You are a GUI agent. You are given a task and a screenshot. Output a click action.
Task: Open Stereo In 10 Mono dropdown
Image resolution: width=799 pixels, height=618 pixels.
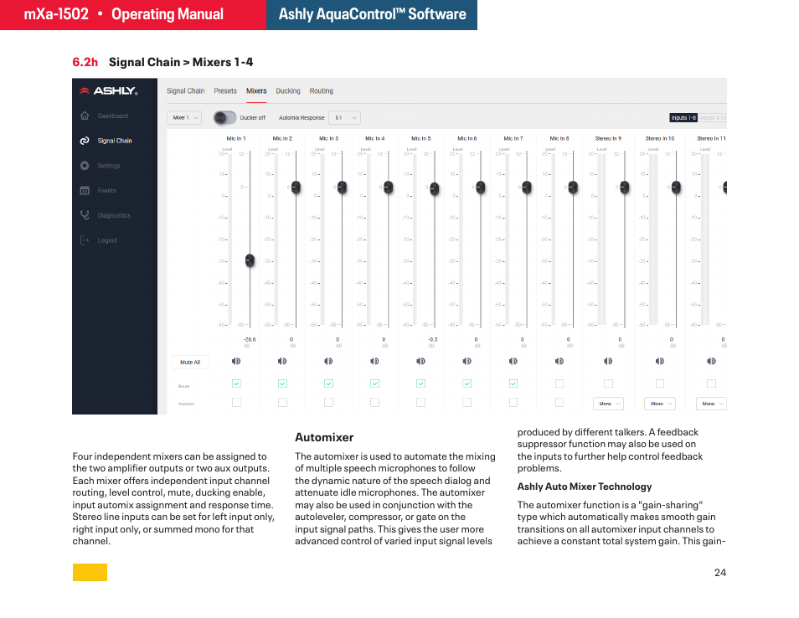pyautogui.click(x=660, y=404)
